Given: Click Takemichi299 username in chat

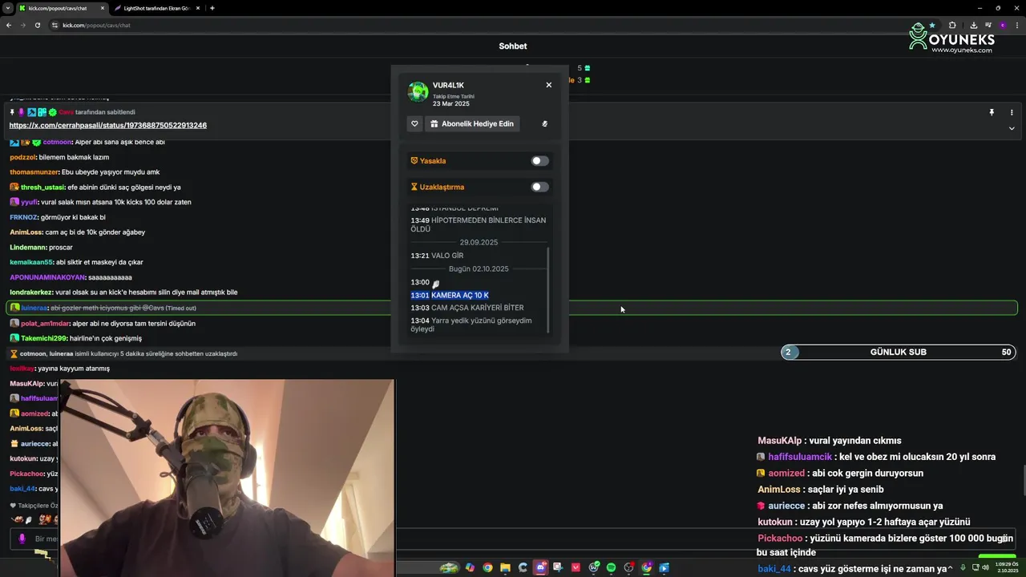Looking at the screenshot, I should point(43,338).
